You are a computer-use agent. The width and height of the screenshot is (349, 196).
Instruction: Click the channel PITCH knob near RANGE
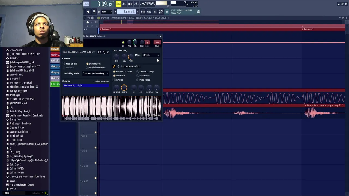click(142, 42)
